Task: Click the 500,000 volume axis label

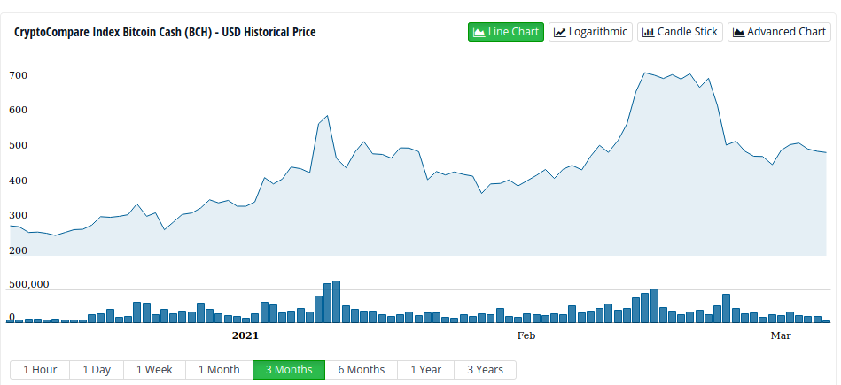Action: point(29,284)
